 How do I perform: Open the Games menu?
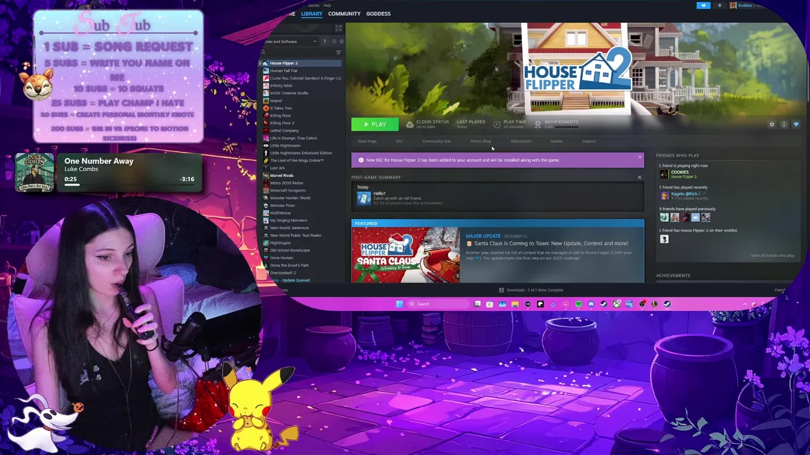(x=314, y=5)
